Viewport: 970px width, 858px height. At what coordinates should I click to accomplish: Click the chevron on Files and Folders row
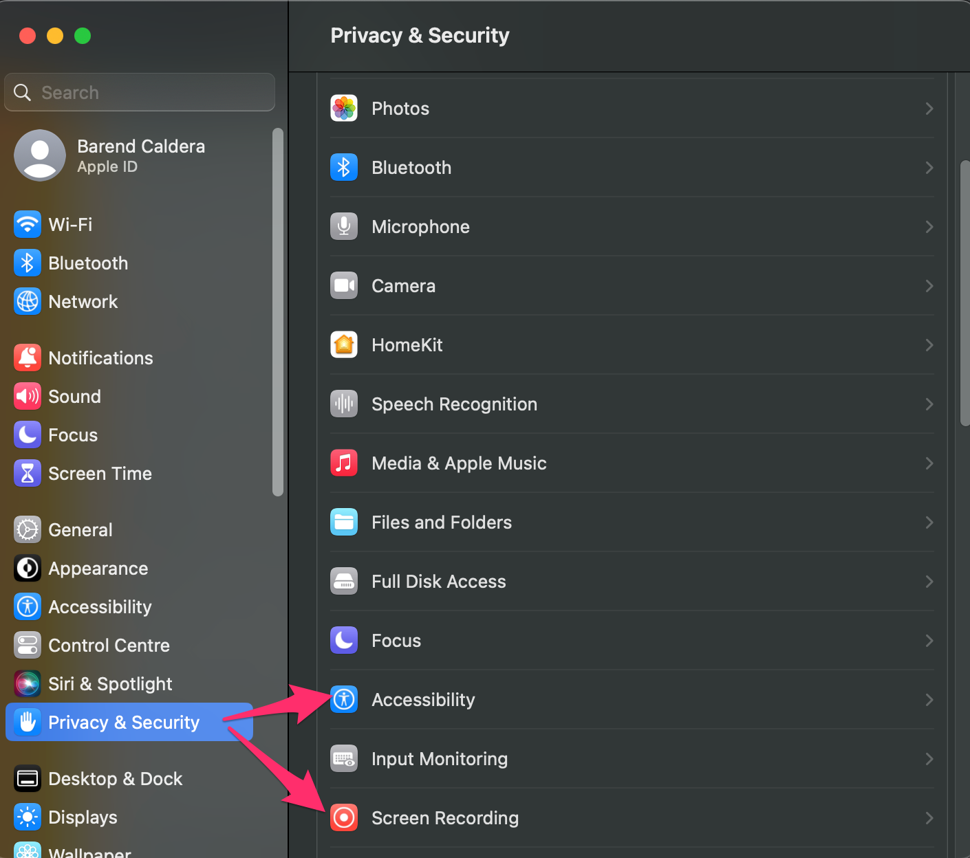click(x=929, y=522)
